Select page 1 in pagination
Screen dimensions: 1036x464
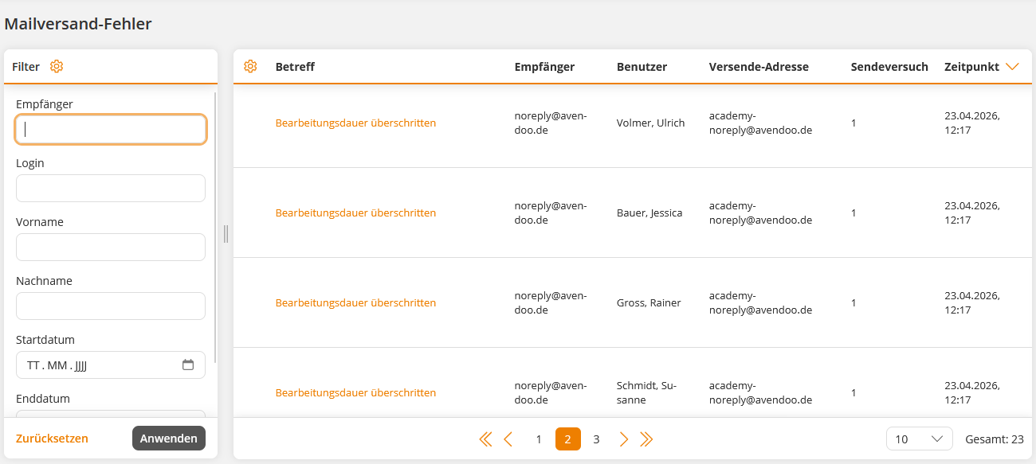click(539, 439)
